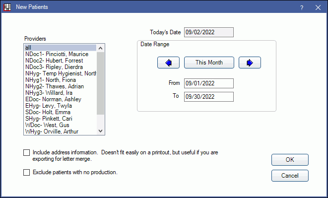Go to previous month with left arrow
Screen dimensions: 328x198
click(168, 63)
